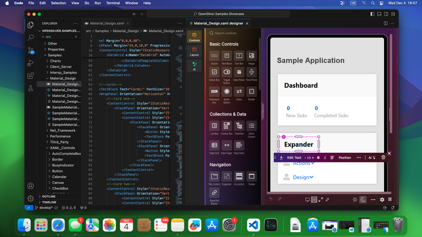Select the TreeView control icon
This screenshot has height=237, width=422.
(239, 126)
